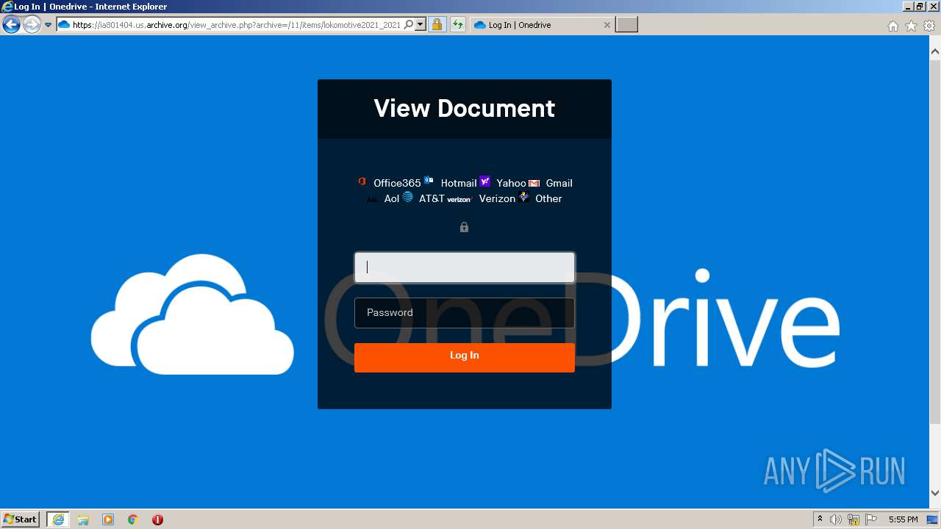Launch media player taskbar icon
The height and width of the screenshot is (529, 941).
[108, 519]
